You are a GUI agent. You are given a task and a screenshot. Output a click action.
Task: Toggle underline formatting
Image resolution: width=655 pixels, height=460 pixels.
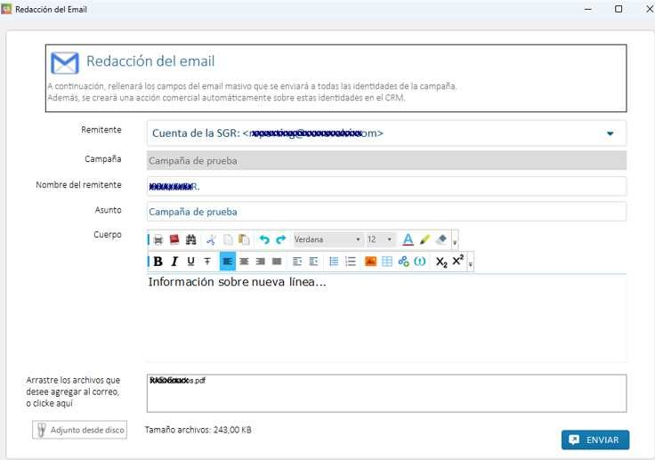tap(190, 262)
